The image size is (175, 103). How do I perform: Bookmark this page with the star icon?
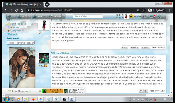(x=143, y=10)
